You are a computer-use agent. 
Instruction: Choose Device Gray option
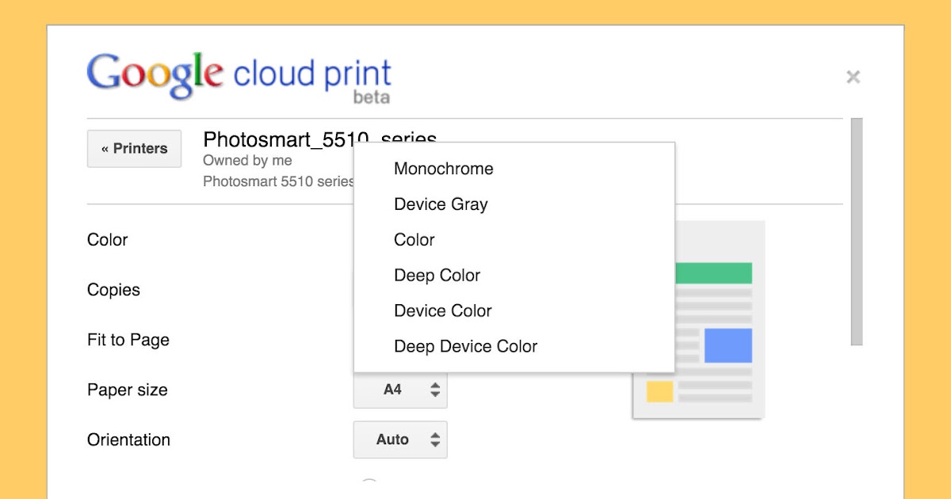tap(514, 204)
